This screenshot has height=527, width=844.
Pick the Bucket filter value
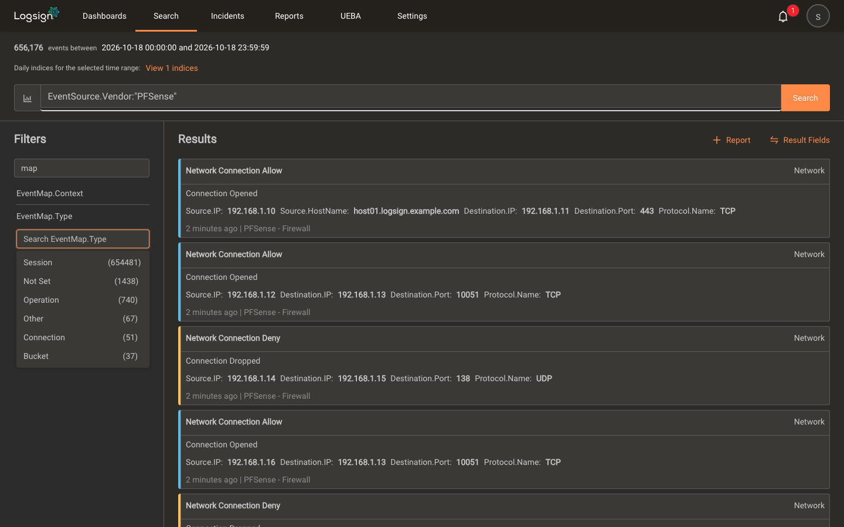83,356
